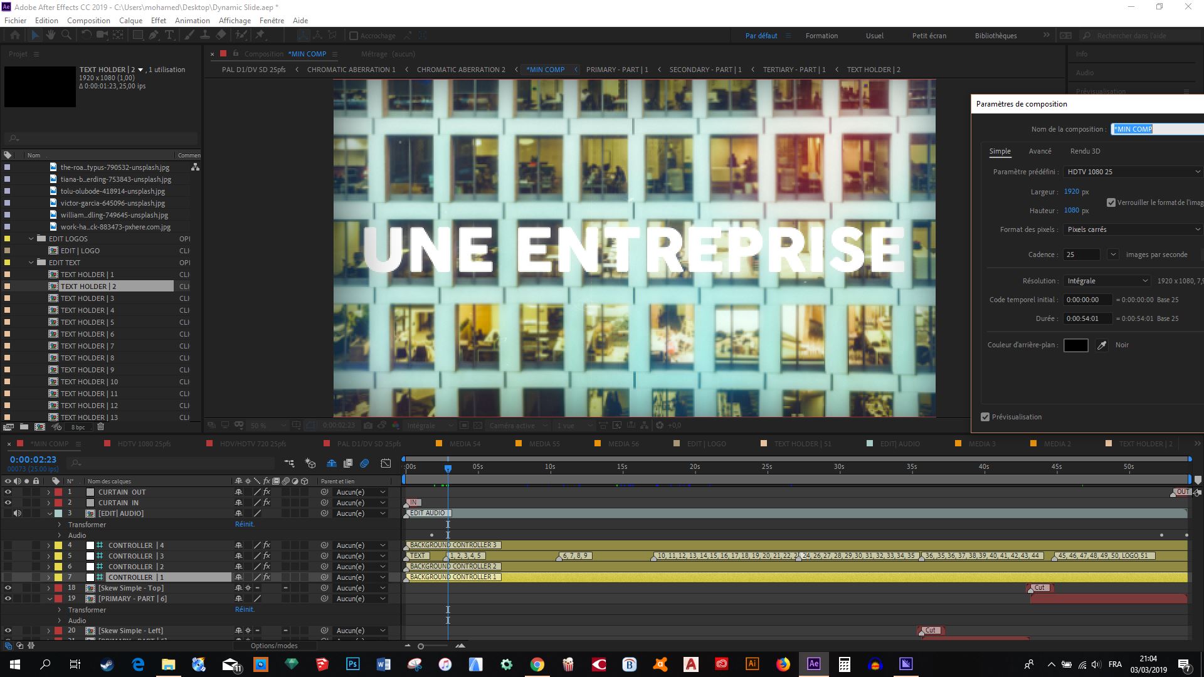Toggle Frame Blending for timeline layers
Image resolution: width=1204 pixels, height=677 pixels.
(347, 463)
